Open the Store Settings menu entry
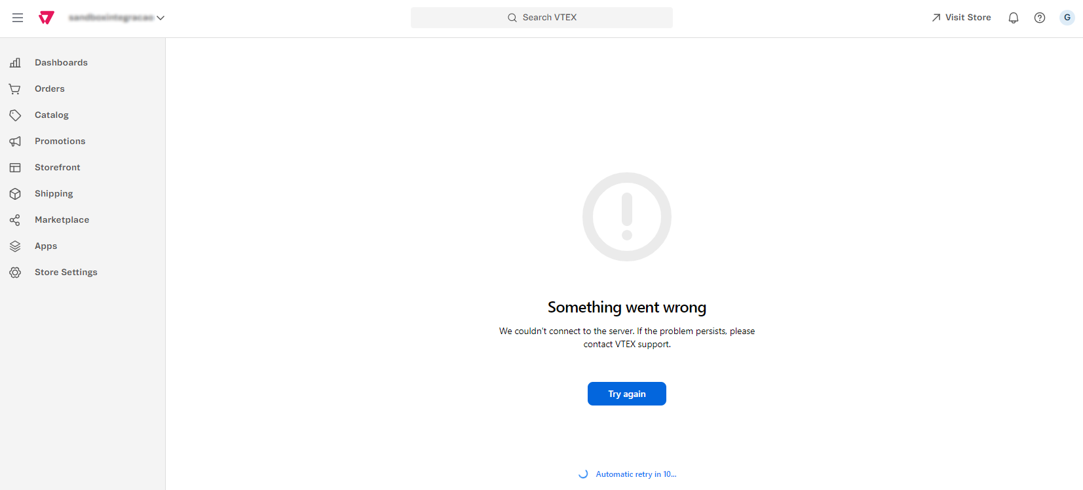The height and width of the screenshot is (490, 1083). pos(66,272)
